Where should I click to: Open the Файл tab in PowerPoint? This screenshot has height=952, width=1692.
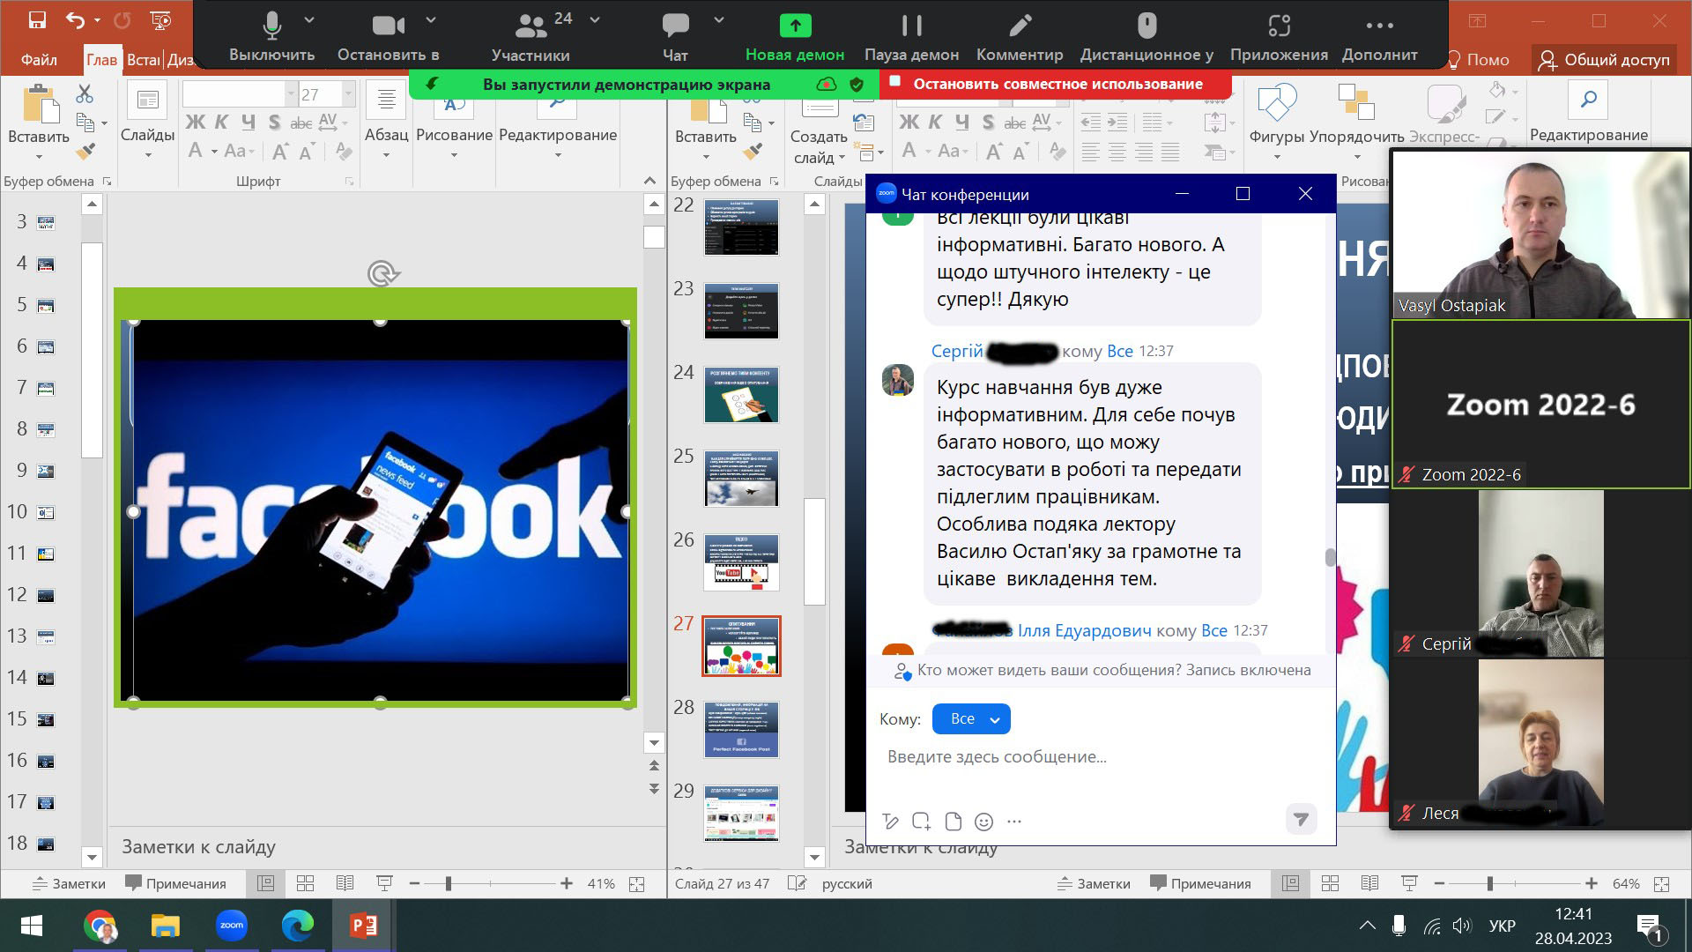pos(39,60)
